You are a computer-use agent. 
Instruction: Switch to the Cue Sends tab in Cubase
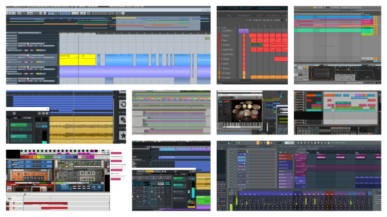tap(27, 118)
